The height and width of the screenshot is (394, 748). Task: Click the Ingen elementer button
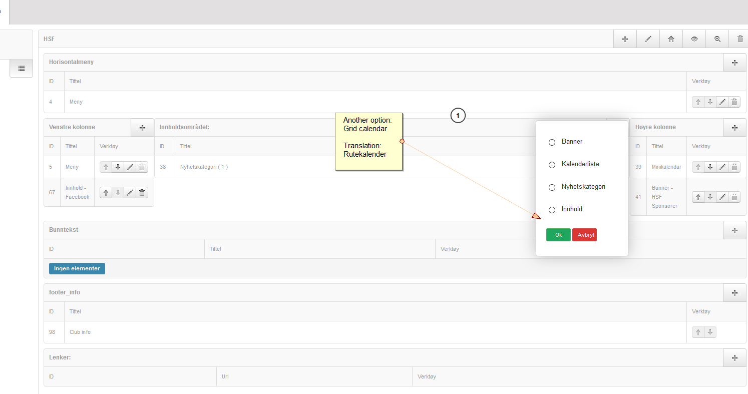pos(77,268)
